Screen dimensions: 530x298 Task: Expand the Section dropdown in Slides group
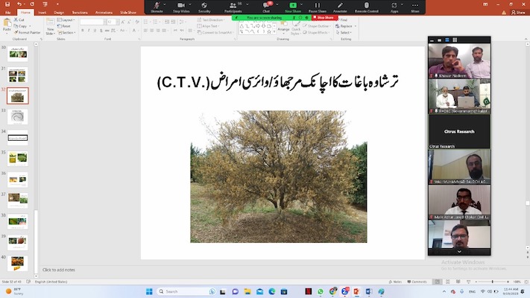pos(68,33)
